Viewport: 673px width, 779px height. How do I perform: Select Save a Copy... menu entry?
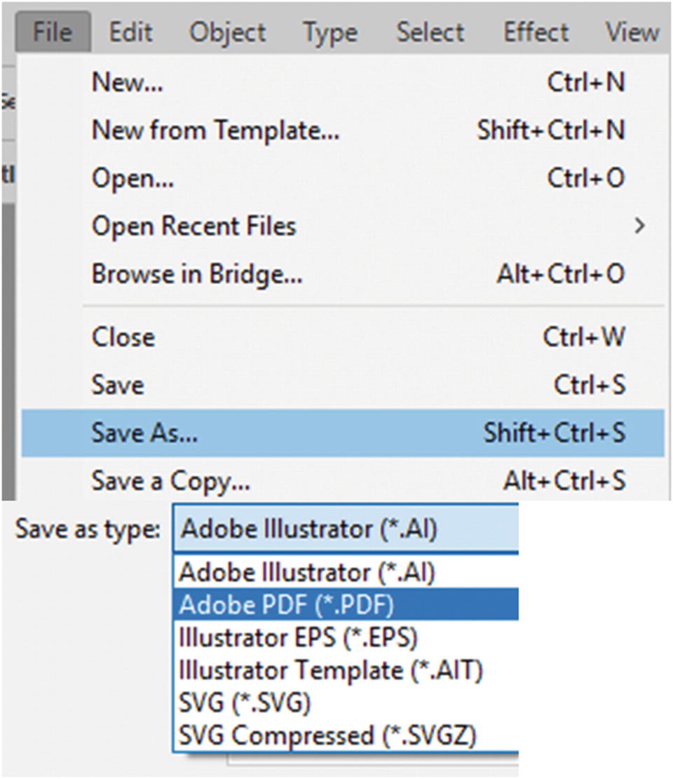170,481
